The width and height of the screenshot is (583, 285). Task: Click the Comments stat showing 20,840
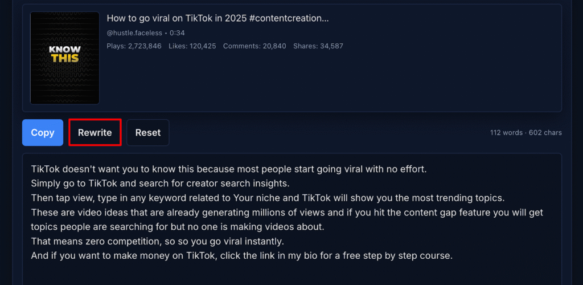(x=254, y=46)
